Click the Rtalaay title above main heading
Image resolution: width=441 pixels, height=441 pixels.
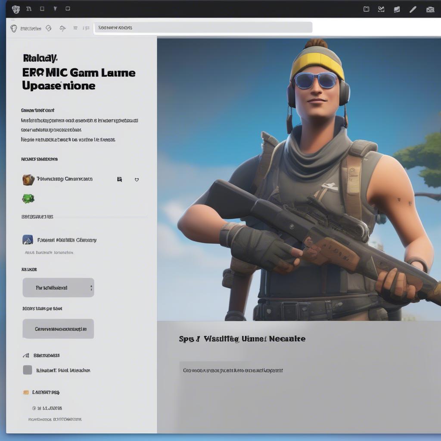pos(40,58)
